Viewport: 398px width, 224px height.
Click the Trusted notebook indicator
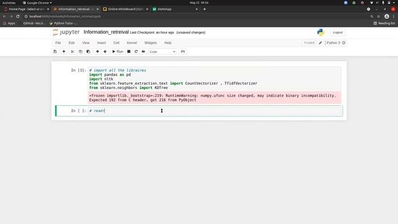click(309, 43)
